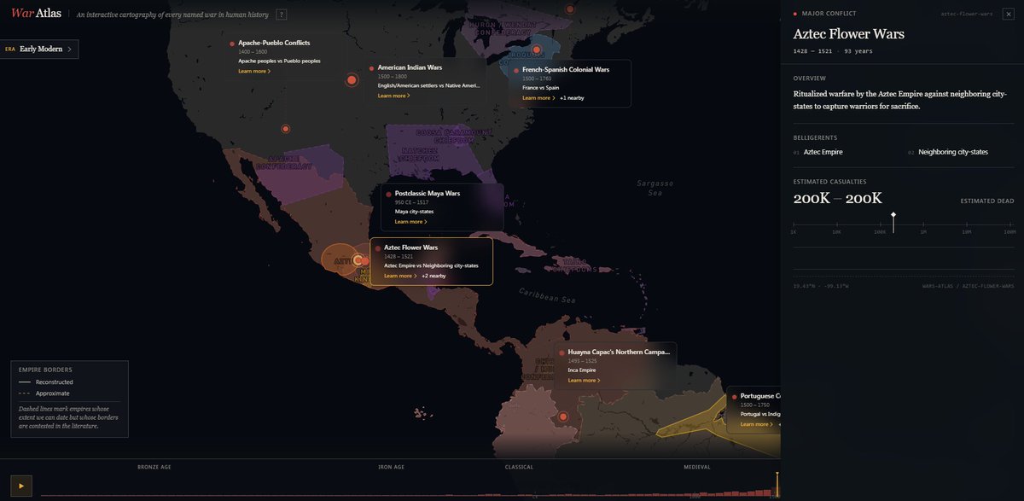Select the French-Spanish Colonial Wars map marker

536,50
